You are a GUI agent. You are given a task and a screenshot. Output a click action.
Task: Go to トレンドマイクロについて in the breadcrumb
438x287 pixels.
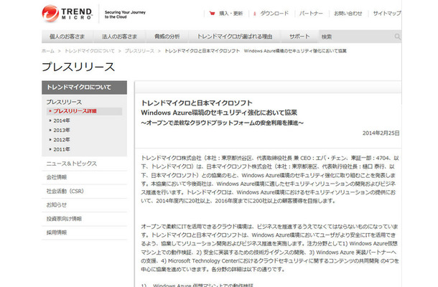(x=90, y=51)
